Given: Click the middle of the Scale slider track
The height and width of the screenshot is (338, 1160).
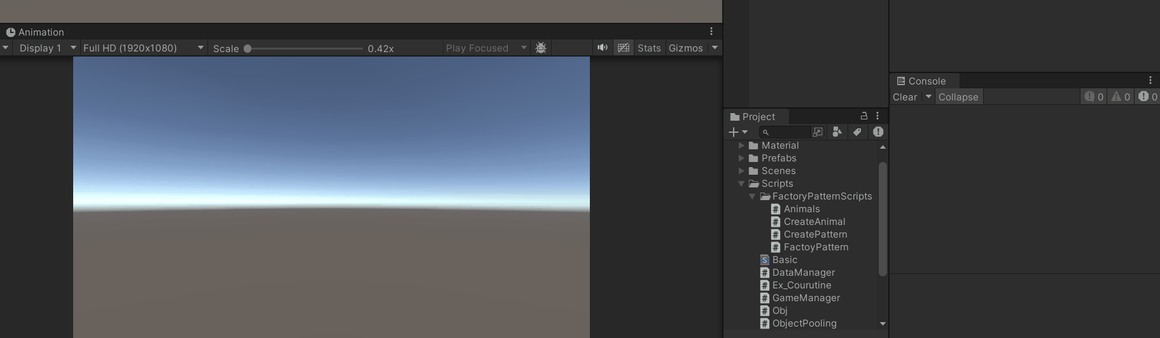Looking at the screenshot, I should [305, 48].
